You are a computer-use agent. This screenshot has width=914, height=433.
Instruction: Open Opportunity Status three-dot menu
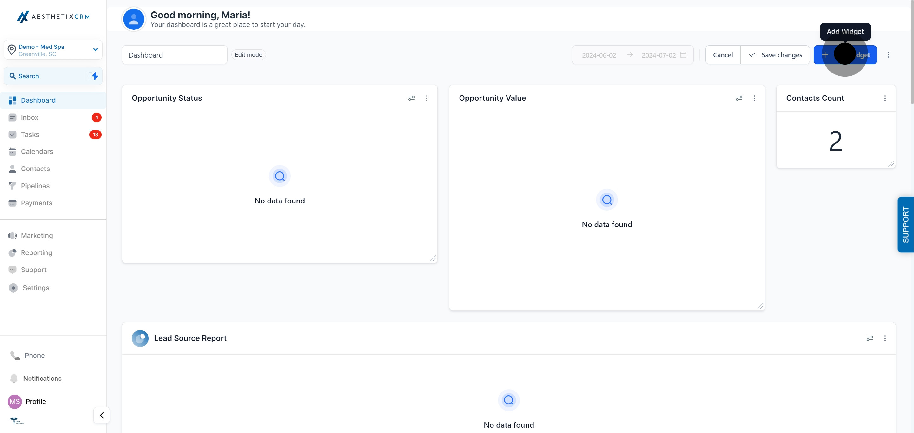coord(427,98)
